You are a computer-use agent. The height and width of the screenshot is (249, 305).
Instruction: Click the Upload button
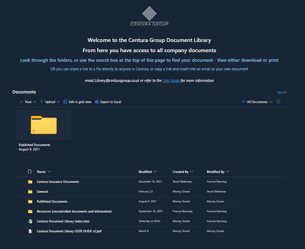[x=50, y=102]
